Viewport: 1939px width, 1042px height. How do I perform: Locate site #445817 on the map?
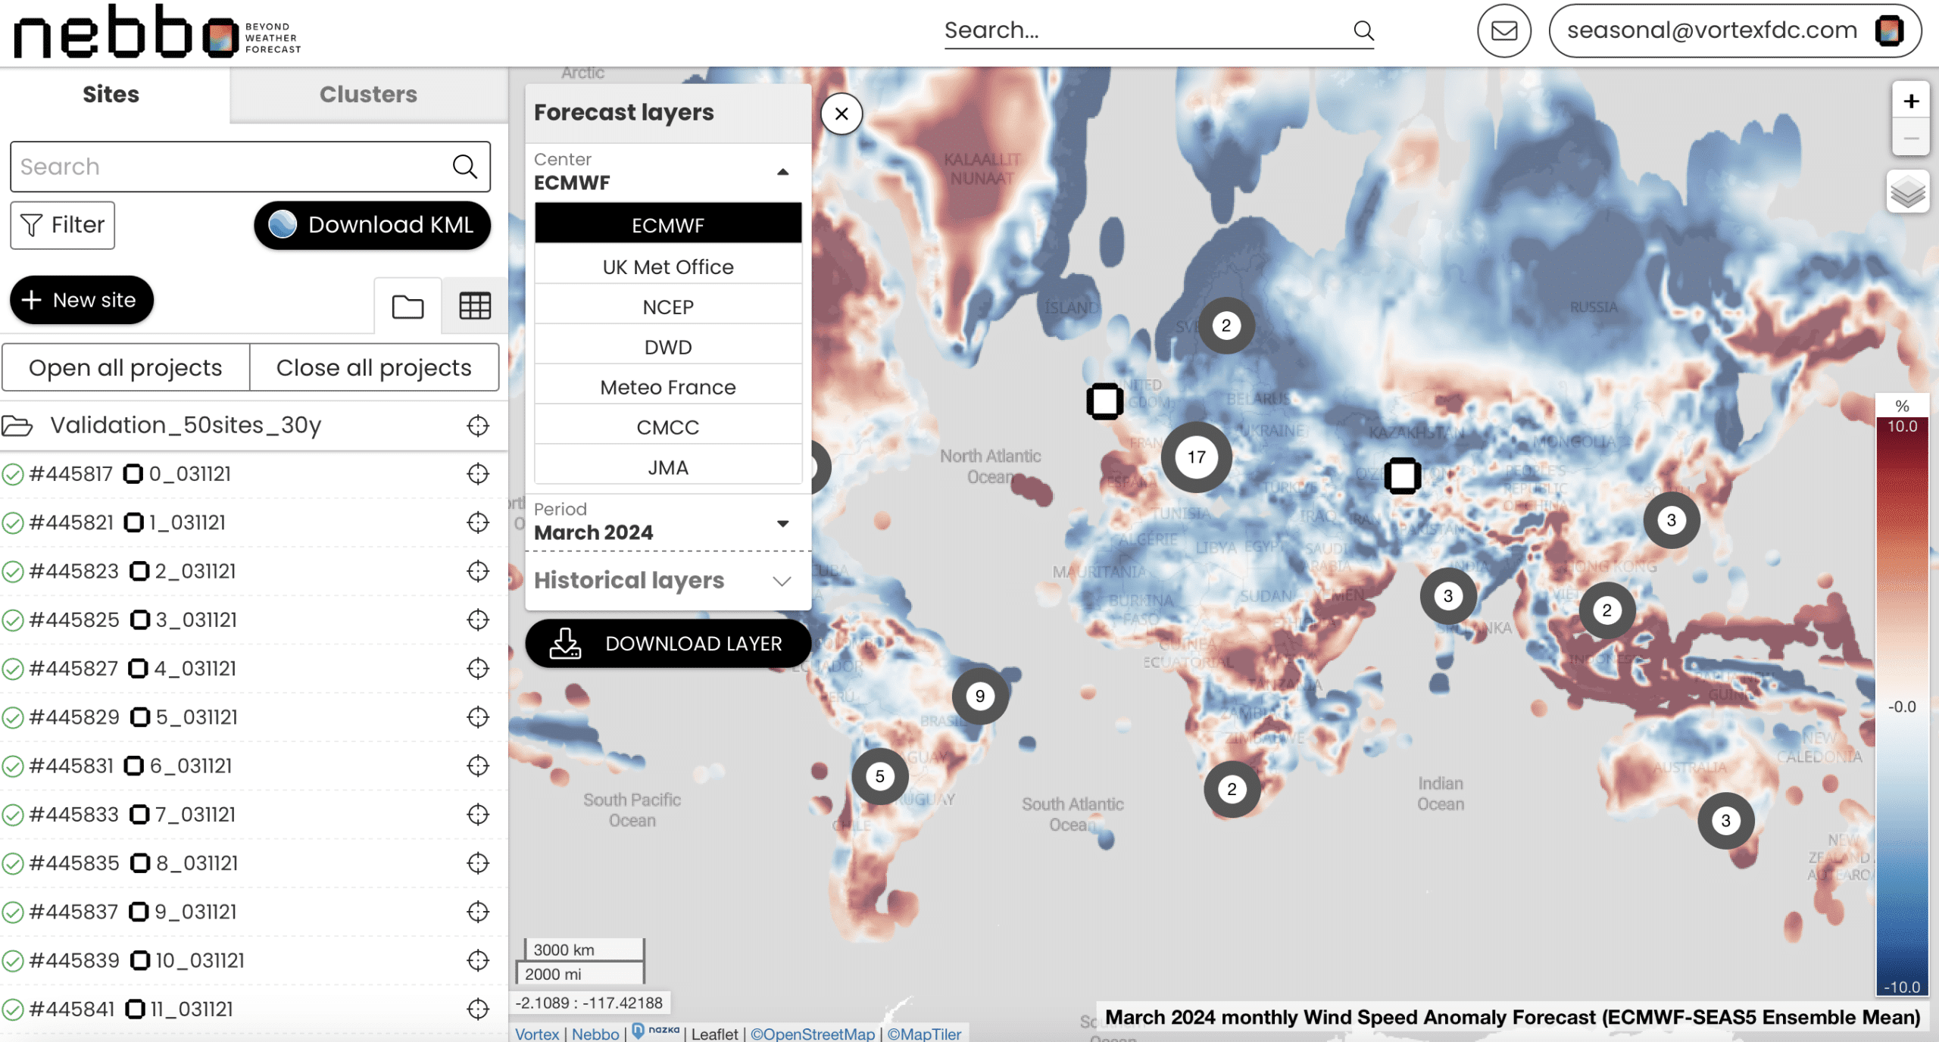[478, 474]
